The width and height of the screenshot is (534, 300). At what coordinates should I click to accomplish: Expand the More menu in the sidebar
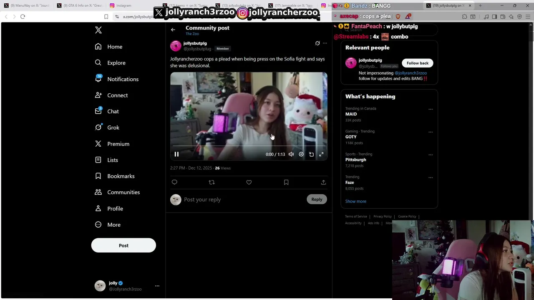pyautogui.click(x=107, y=225)
